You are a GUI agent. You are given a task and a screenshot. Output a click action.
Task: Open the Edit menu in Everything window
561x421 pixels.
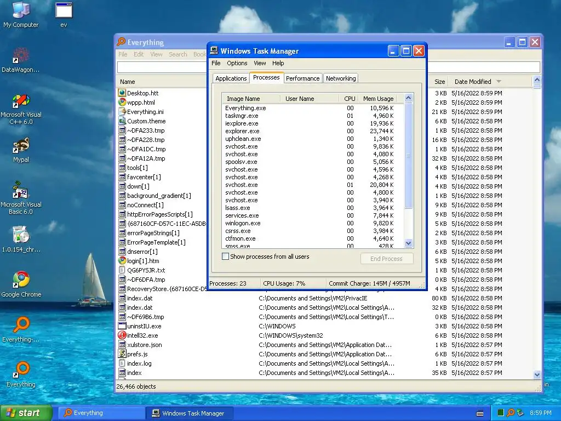[x=139, y=54]
